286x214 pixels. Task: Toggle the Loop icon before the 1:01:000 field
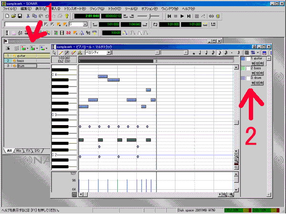click(x=155, y=24)
